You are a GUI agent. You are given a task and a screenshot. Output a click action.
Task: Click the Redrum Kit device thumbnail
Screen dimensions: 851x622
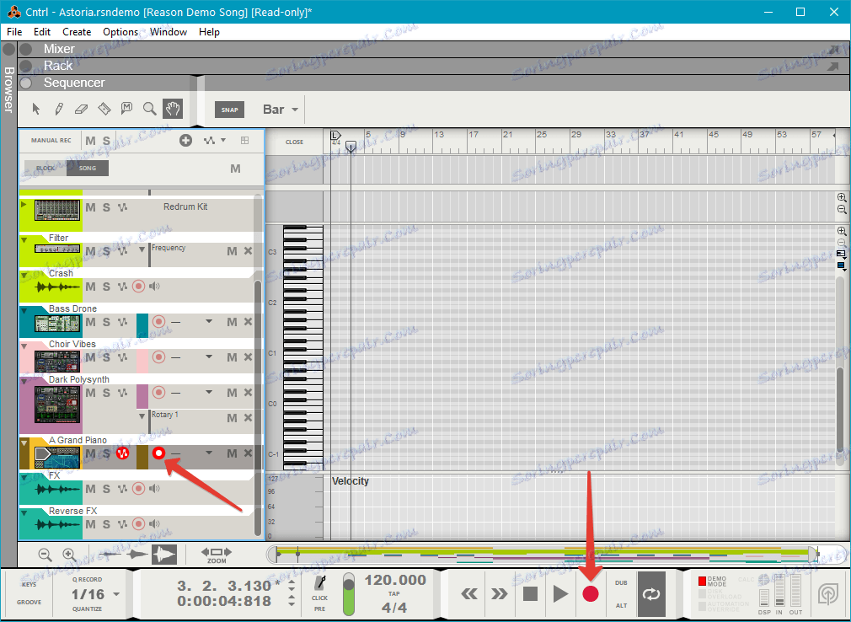(x=57, y=210)
